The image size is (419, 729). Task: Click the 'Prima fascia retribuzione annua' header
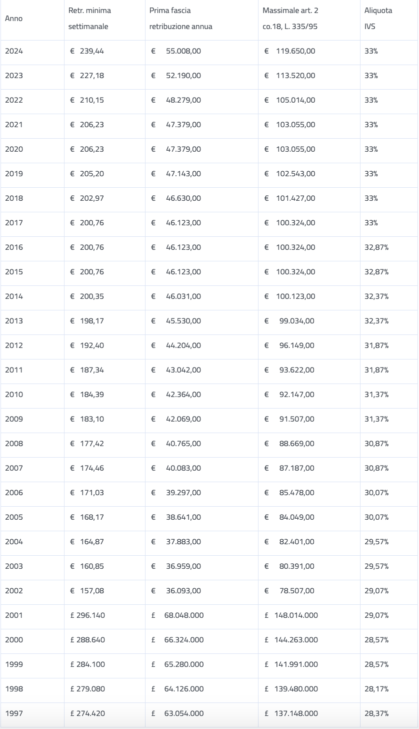pos(180,19)
